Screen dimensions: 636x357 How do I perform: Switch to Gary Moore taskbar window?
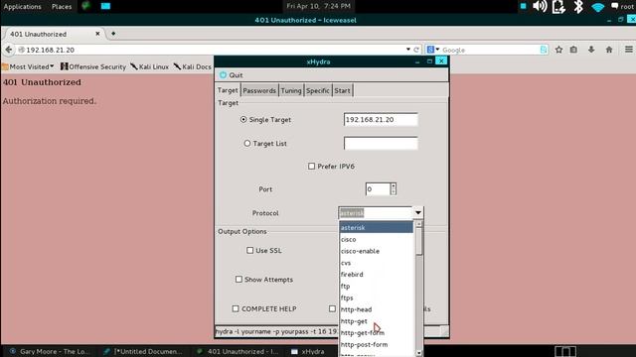[50, 351]
